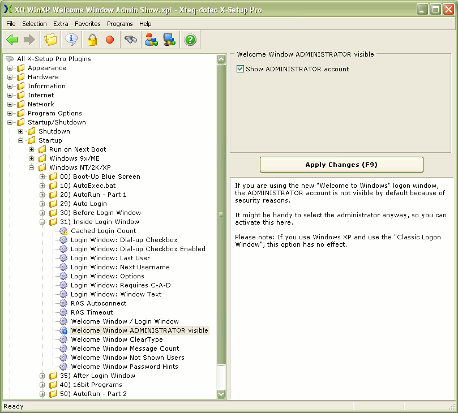The width and height of the screenshot is (458, 413).
Task: Select Login Window: Requires C-A-D item
Action: click(x=120, y=285)
